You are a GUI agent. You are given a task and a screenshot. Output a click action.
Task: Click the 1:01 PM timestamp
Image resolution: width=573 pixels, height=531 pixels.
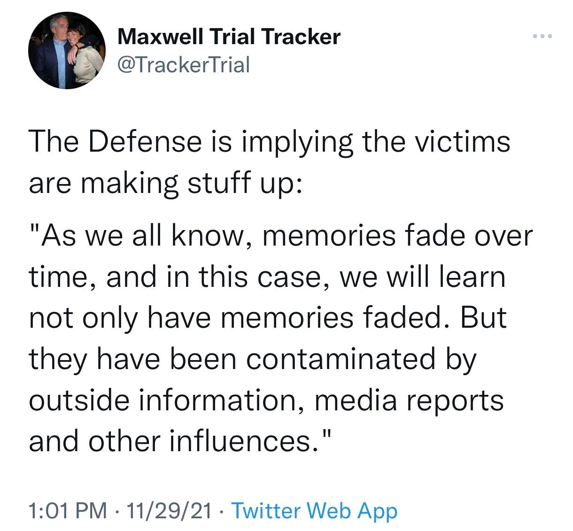click(x=68, y=510)
